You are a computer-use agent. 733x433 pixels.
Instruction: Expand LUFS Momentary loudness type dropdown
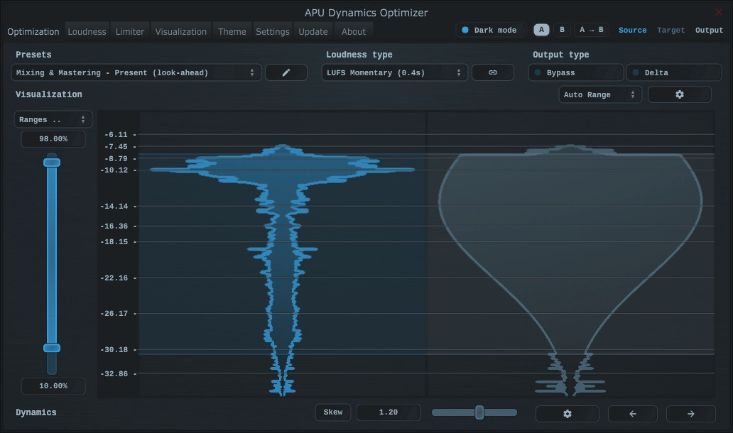(x=394, y=72)
